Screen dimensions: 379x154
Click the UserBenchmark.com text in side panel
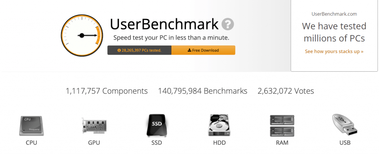(334, 14)
